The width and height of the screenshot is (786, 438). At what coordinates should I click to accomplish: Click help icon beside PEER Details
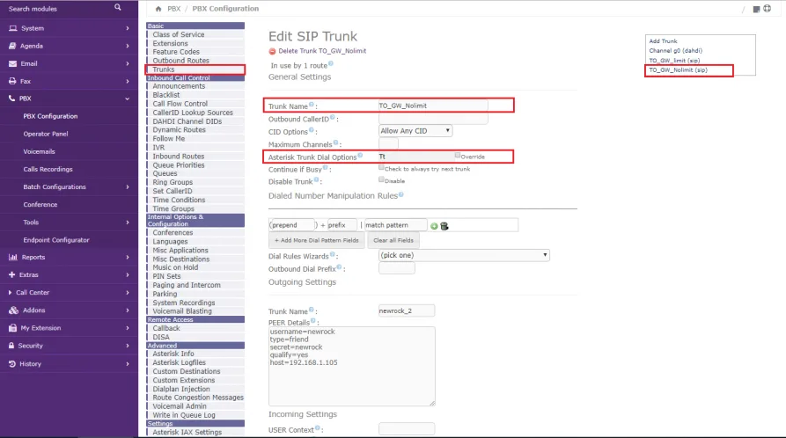313,321
